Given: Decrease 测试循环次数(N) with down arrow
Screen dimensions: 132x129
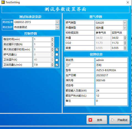Looking at the screenshot, I should point(52,45).
